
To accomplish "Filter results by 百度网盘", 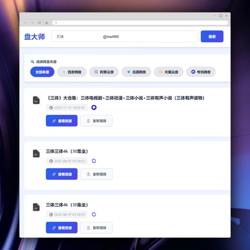I will [72, 72].
